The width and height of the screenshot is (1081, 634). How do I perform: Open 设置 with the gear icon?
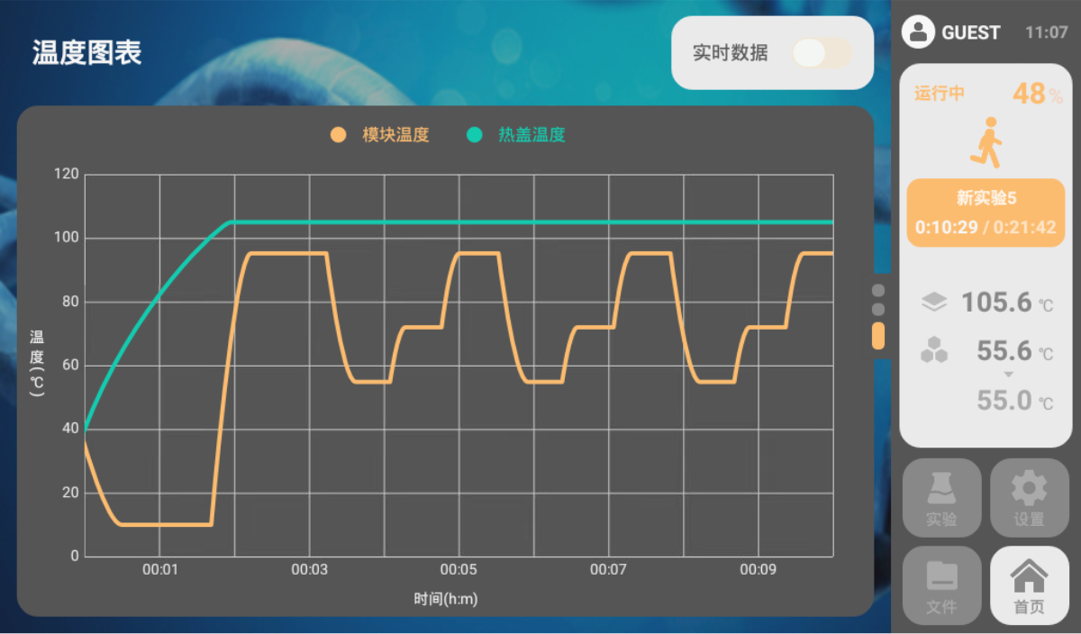pos(1029,497)
